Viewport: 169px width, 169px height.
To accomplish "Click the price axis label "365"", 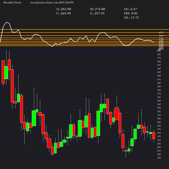I will tap(159, 97).
